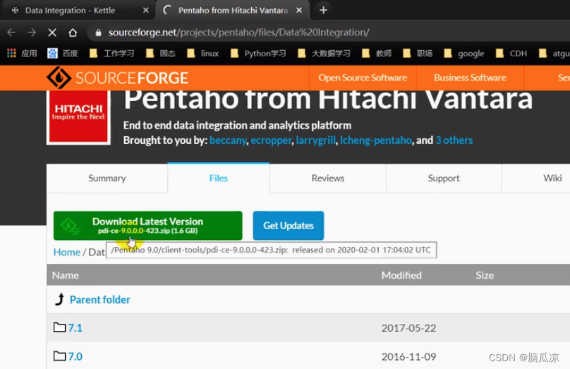Open the 7.0 folder
570x369 pixels.
point(75,356)
